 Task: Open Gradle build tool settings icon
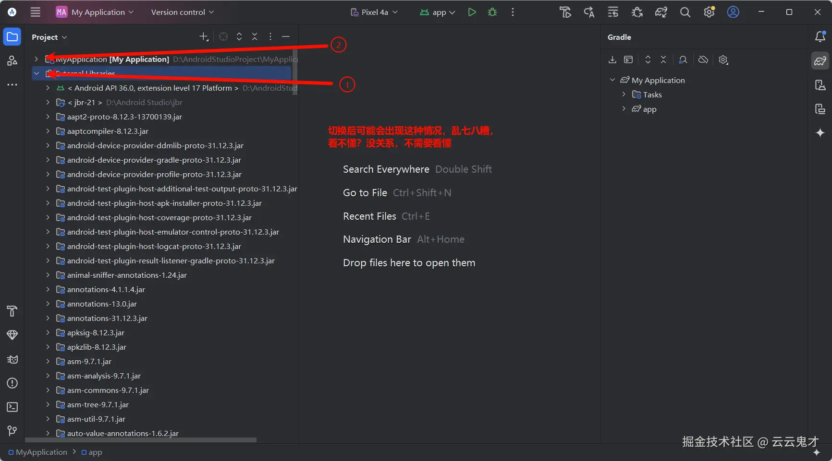pyautogui.click(x=723, y=59)
